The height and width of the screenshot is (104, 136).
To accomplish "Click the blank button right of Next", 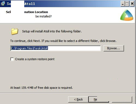I will pos(122,99).
